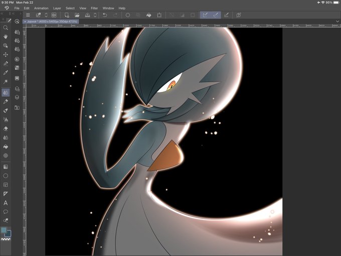Open the Quick Access palette icon
Screen dimensions: 341x256
click(17, 21)
